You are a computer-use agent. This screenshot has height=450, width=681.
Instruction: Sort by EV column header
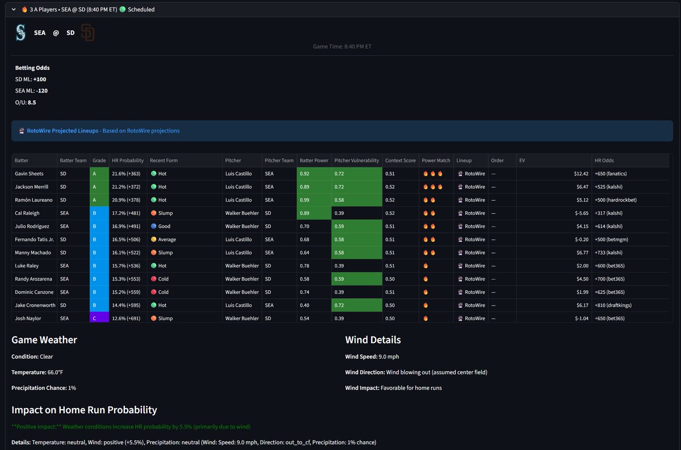pyautogui.click(x=553, y=160)
